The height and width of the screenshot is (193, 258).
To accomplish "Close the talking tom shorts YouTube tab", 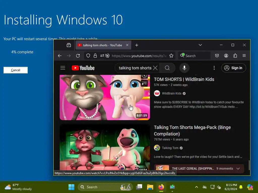I will [127, 45].
